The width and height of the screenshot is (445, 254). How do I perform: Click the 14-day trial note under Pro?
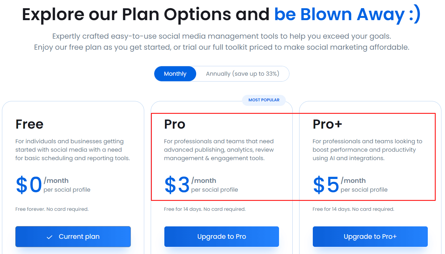(205, 209)
